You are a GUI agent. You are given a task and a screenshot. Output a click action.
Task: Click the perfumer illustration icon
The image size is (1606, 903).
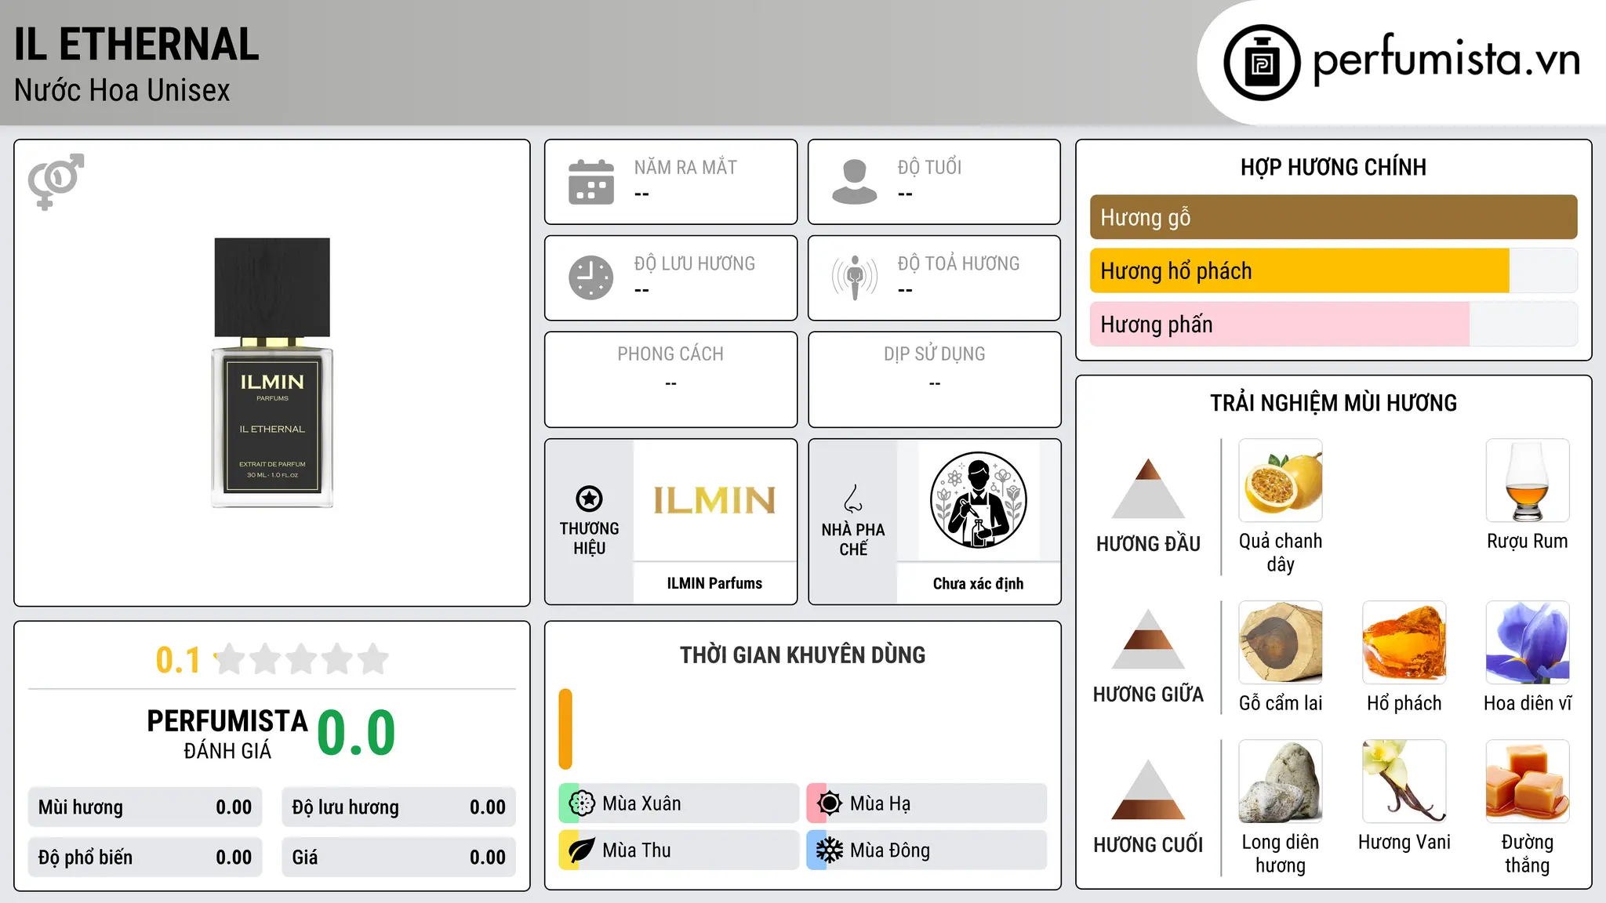[978, 500]
